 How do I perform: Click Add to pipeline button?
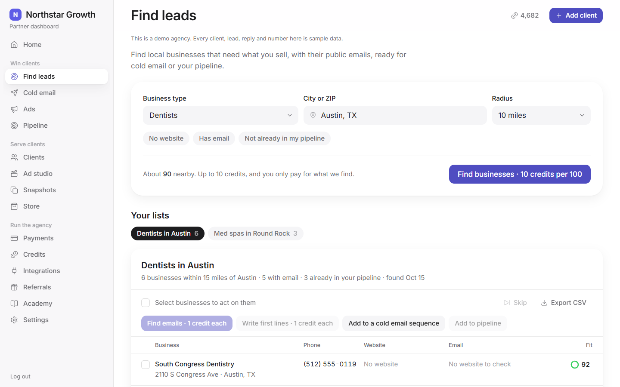[478, 323]
